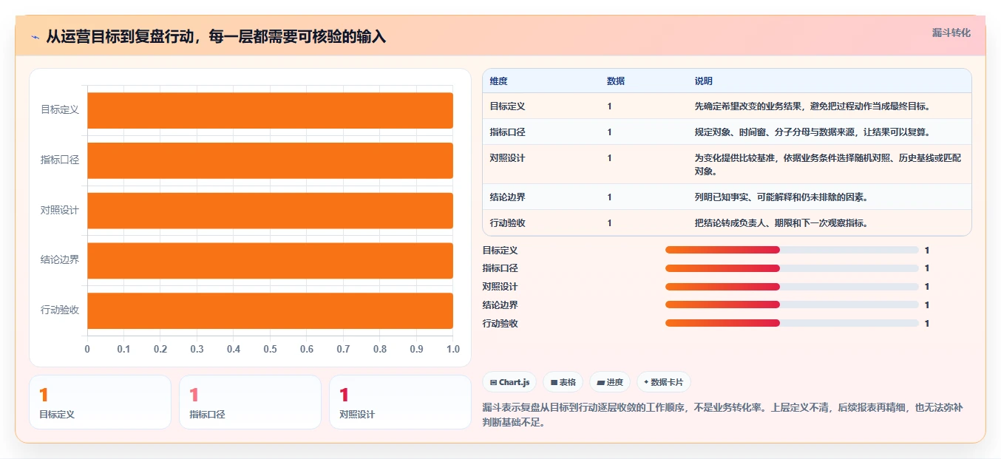
Task: Click the 结论边界 progress bar
Action: coord(792,305)
